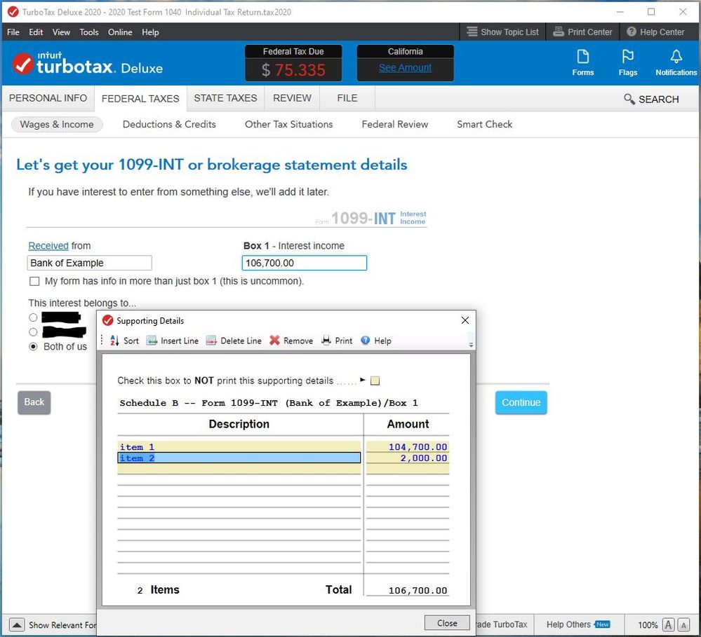Click the toolbar overflow arrow in Supporting Details
Image resolution: width=701 pixels, height=637 pixels.
coord(471,345)
